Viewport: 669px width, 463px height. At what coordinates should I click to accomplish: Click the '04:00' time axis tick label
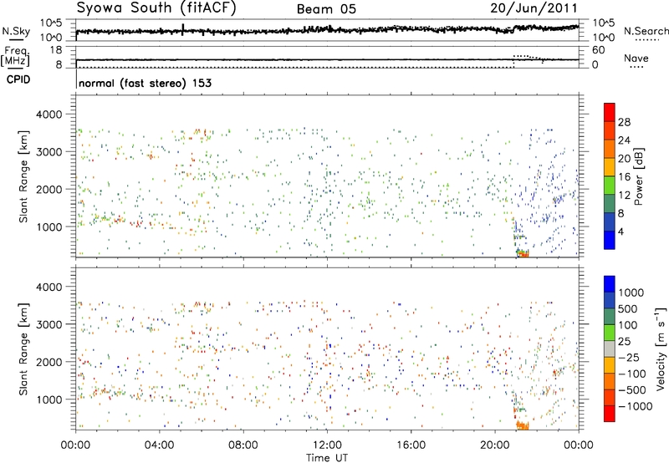159,445
